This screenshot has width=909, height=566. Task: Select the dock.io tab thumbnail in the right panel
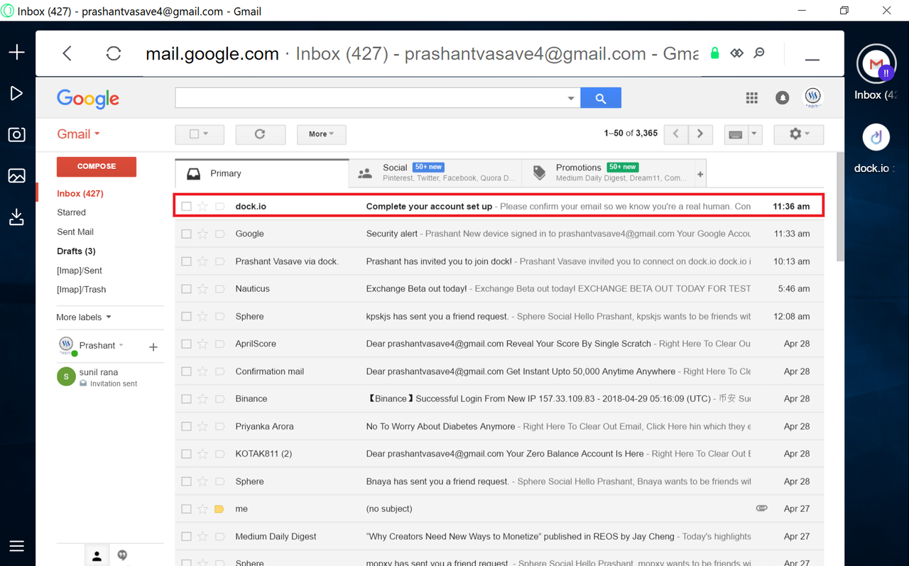click(x=876, y=137)
